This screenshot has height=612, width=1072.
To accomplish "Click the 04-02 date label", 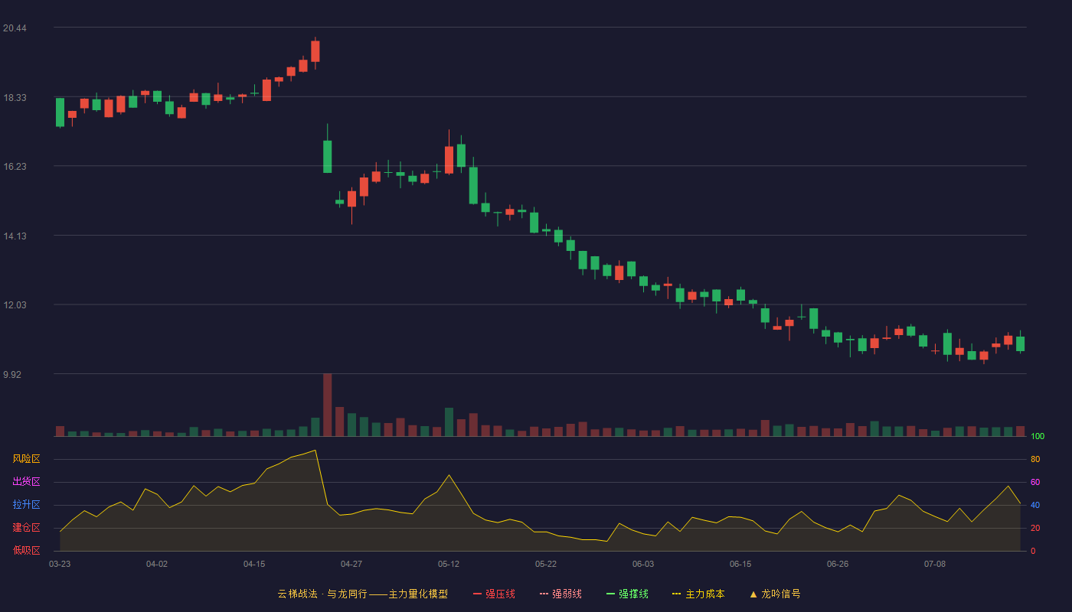I will pos(157,564).
